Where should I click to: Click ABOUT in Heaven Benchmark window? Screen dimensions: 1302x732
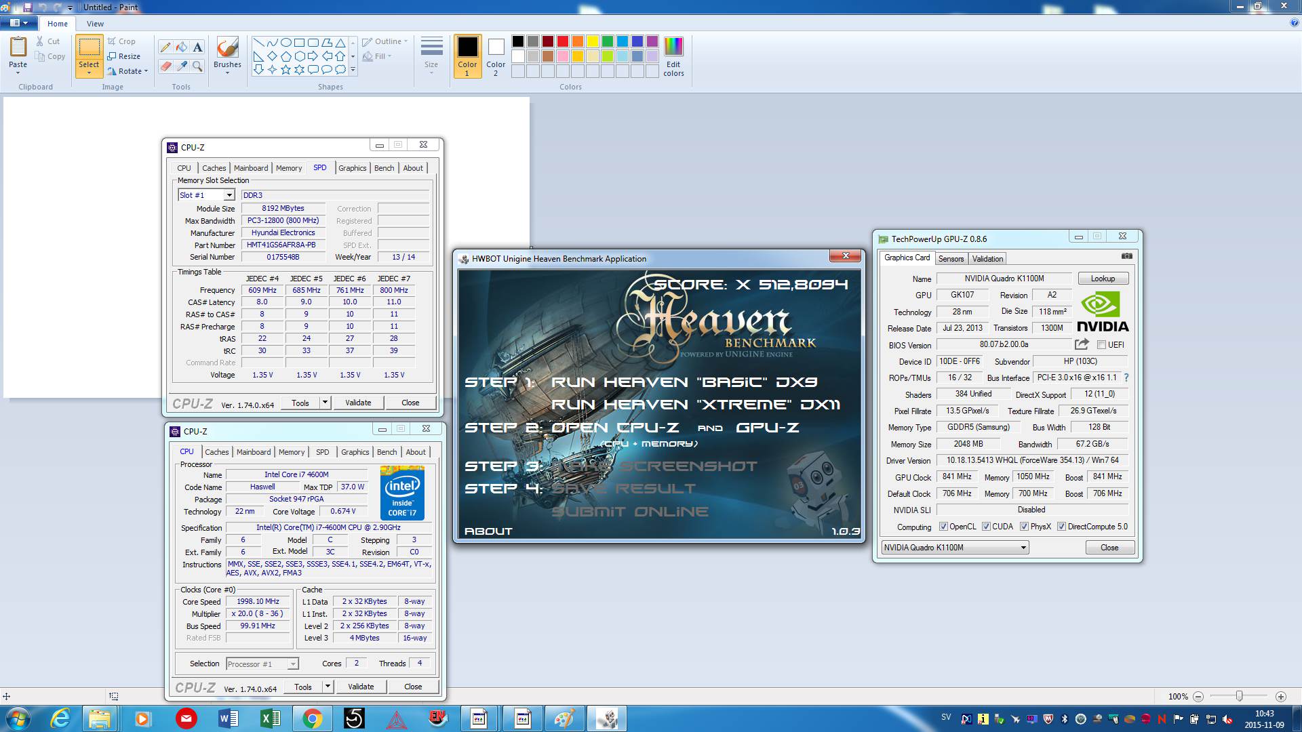[488, 531]
